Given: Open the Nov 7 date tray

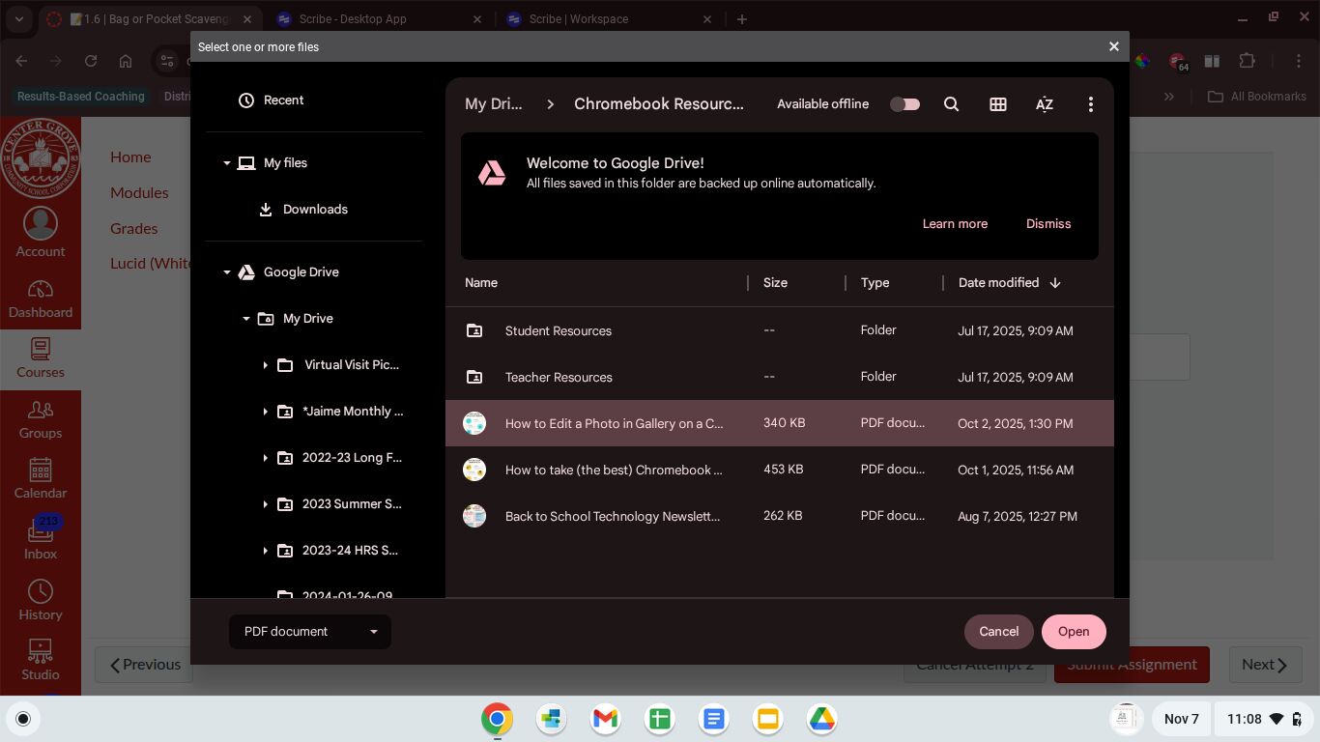Looking at the screenshot, I should (x=1181, y=719).
